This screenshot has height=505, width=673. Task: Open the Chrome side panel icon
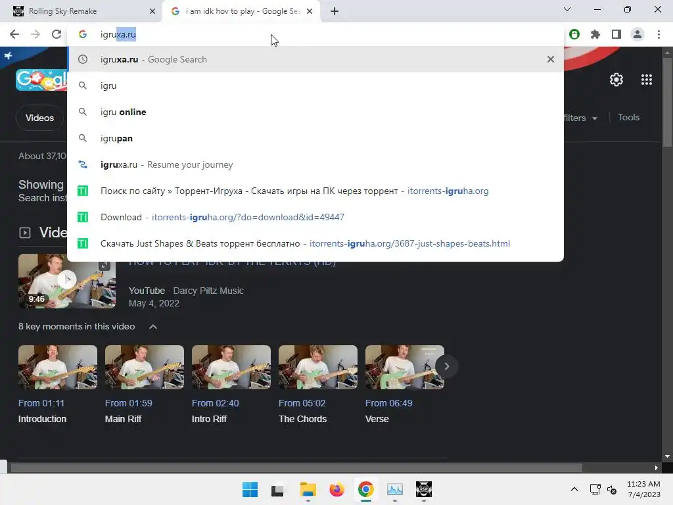pos(616,34)
